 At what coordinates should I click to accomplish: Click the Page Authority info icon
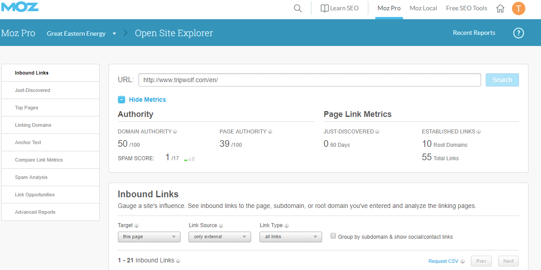[x=270, y=132]
